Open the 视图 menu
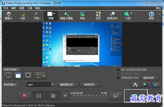The image size is (164, 107). coord(22,8)
